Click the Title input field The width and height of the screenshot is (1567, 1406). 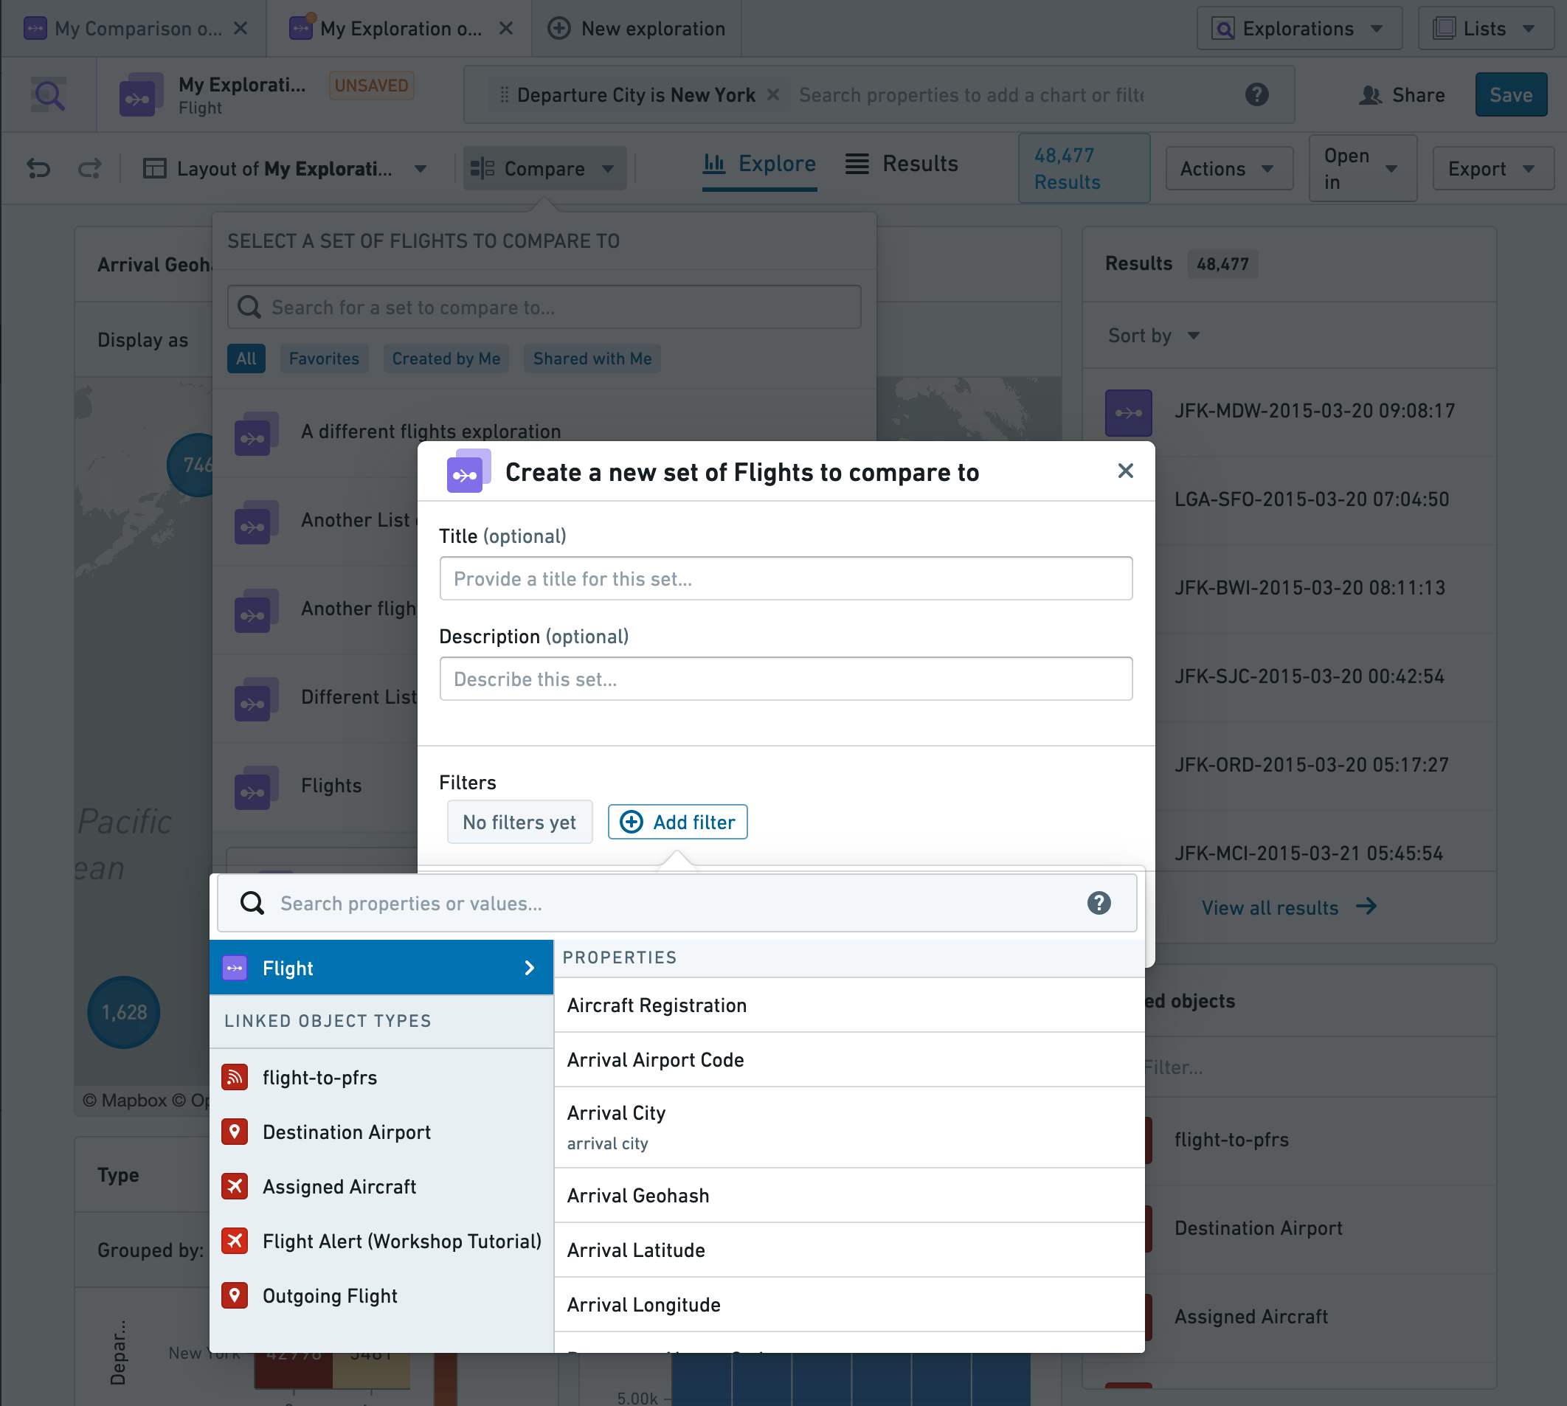point(786,578)
